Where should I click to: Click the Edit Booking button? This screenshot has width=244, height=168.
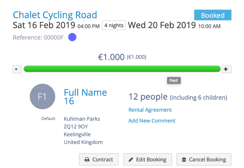click(147, 159)
